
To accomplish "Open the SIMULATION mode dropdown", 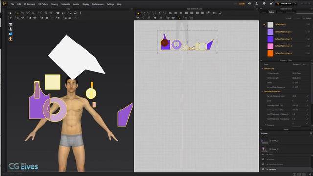I will [x=295, y=4].
